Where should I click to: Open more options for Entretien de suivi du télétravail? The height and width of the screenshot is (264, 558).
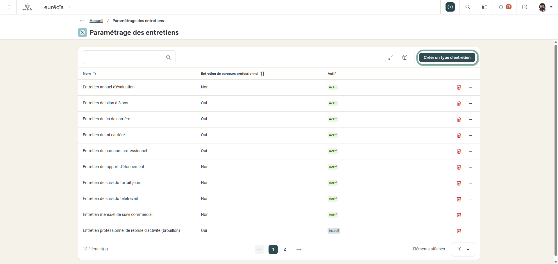click(x=471, y=199)
